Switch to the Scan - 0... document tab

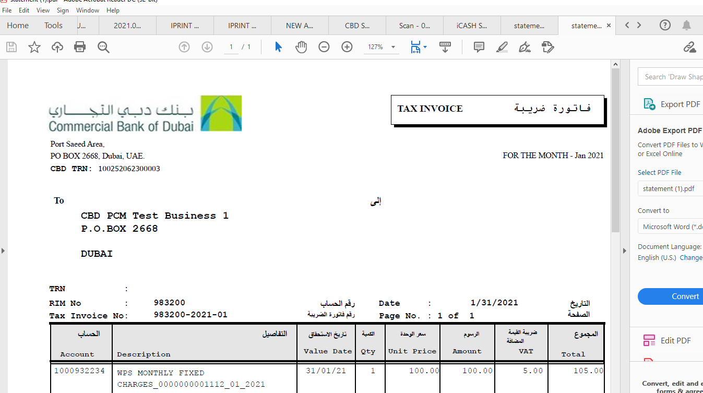tap(414, 25)
